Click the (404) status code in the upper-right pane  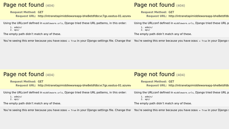point(181,6)
